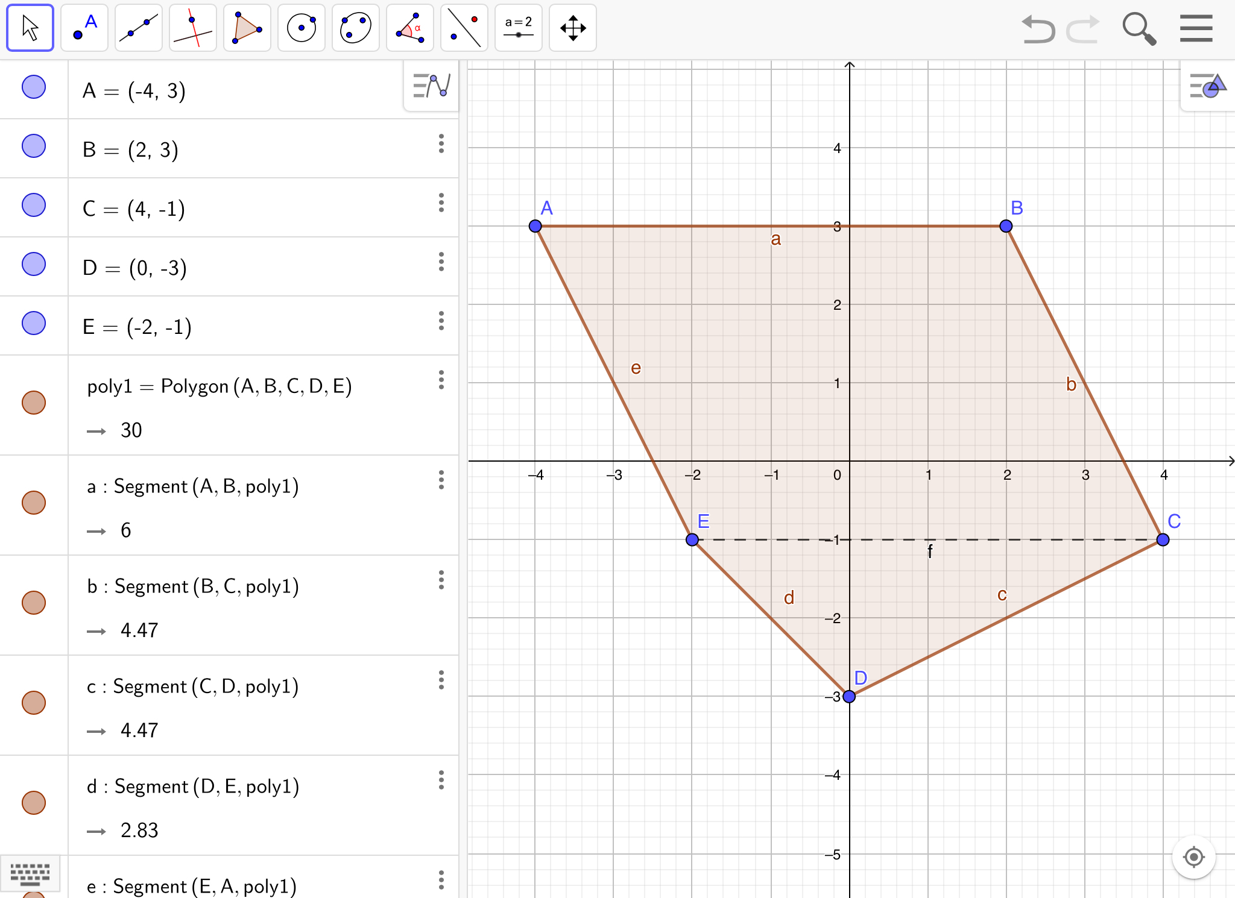Screen dimensions: 1235x898
Task: Open more options for poly1 row
Action: tap(441, 380)
